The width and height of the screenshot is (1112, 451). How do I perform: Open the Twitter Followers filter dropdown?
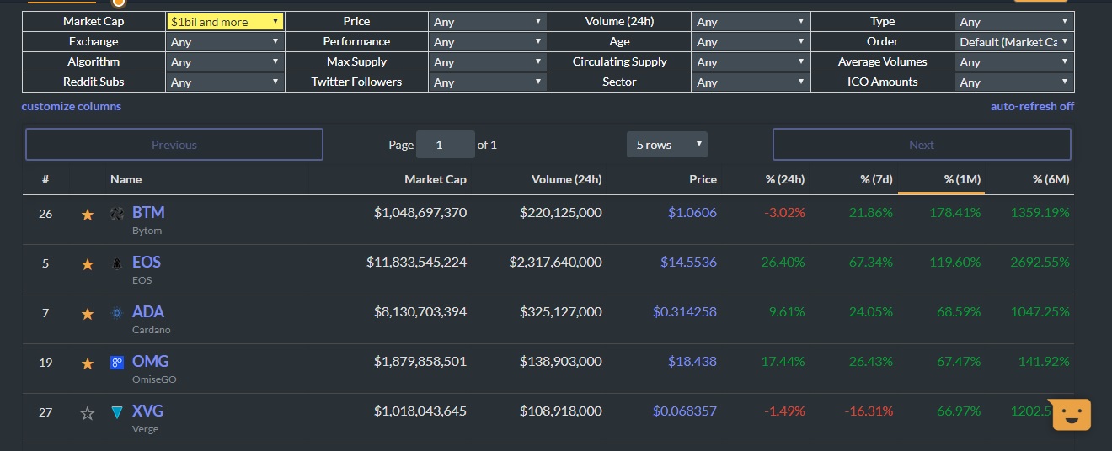(488, 82)
